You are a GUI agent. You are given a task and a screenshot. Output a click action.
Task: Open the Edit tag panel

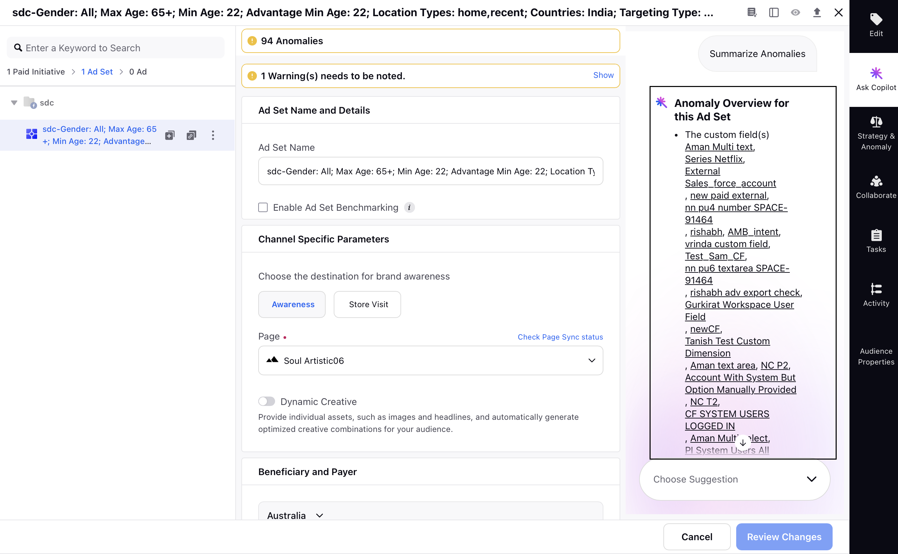(x=876, y=25)
